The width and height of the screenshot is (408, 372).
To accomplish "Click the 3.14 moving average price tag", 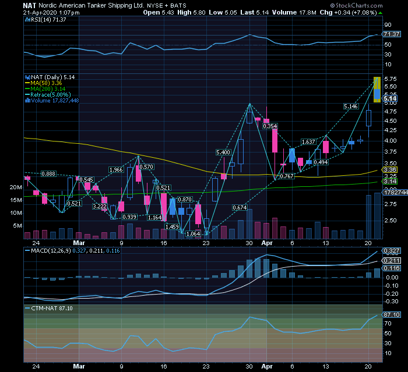I will [x=389, y=181].
